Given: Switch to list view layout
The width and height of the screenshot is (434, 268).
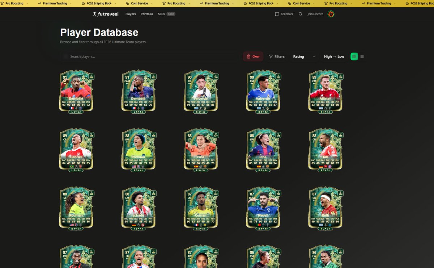Looking at the screenshot, I should pyautogui.click(x=362, y=56).
